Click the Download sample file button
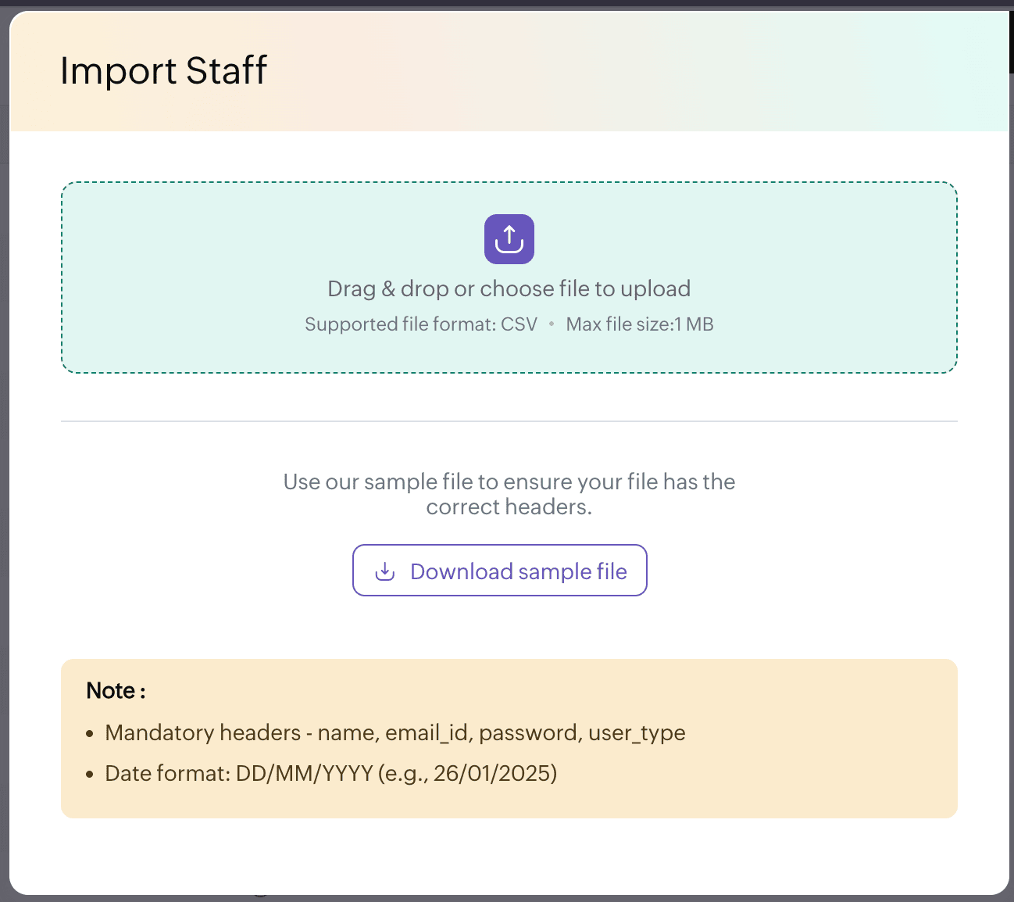This screenshot has width=1014, height=902. pos(500,571)
